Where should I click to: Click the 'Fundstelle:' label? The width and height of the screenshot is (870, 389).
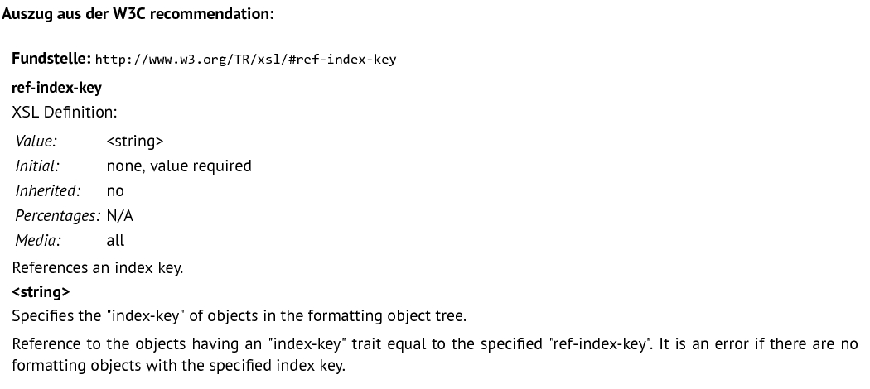(x=51, y=58)
